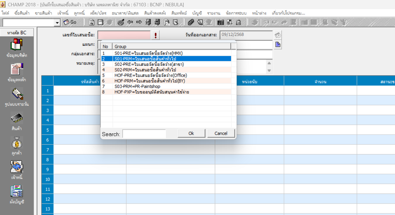Cancel the Group selection dialog
This screenshot has width=395, height=215.
(221, 133)
